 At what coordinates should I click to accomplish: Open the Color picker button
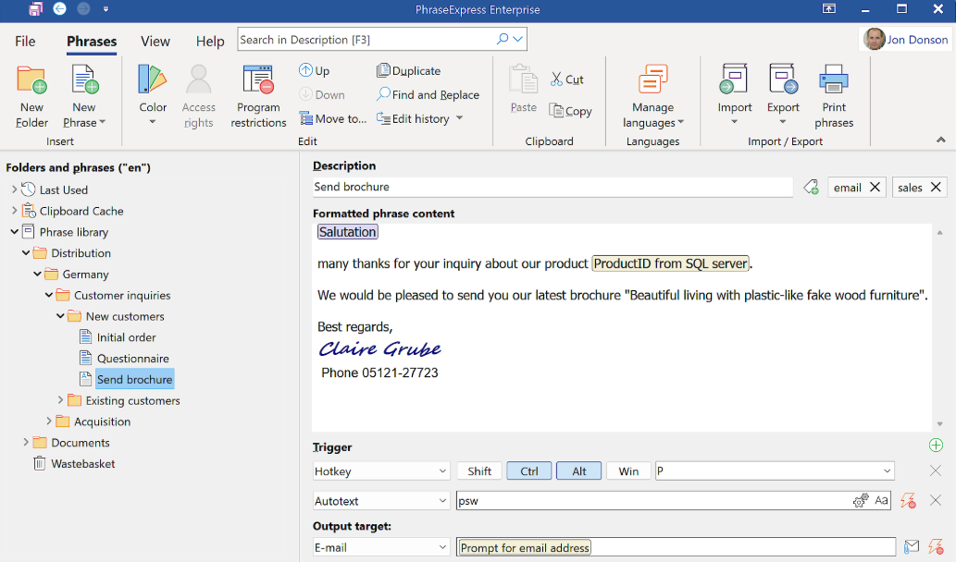click(153, 95)
